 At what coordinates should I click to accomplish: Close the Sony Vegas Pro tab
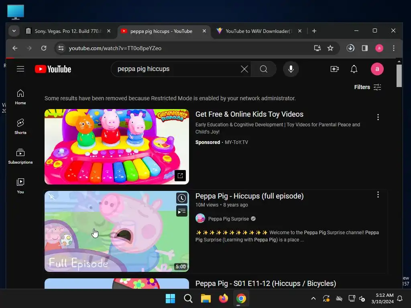pyautogui.click(x=109, y=31)
